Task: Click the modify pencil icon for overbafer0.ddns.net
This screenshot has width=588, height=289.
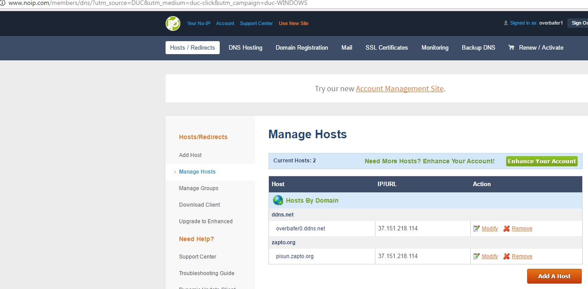Action: [477, 229]
